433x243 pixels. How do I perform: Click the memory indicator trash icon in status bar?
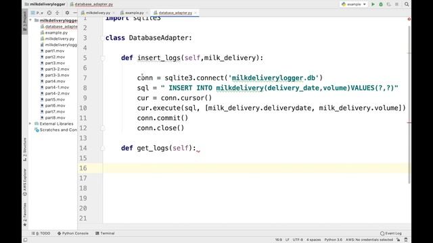pyautogui.click(x=406, y=240)
